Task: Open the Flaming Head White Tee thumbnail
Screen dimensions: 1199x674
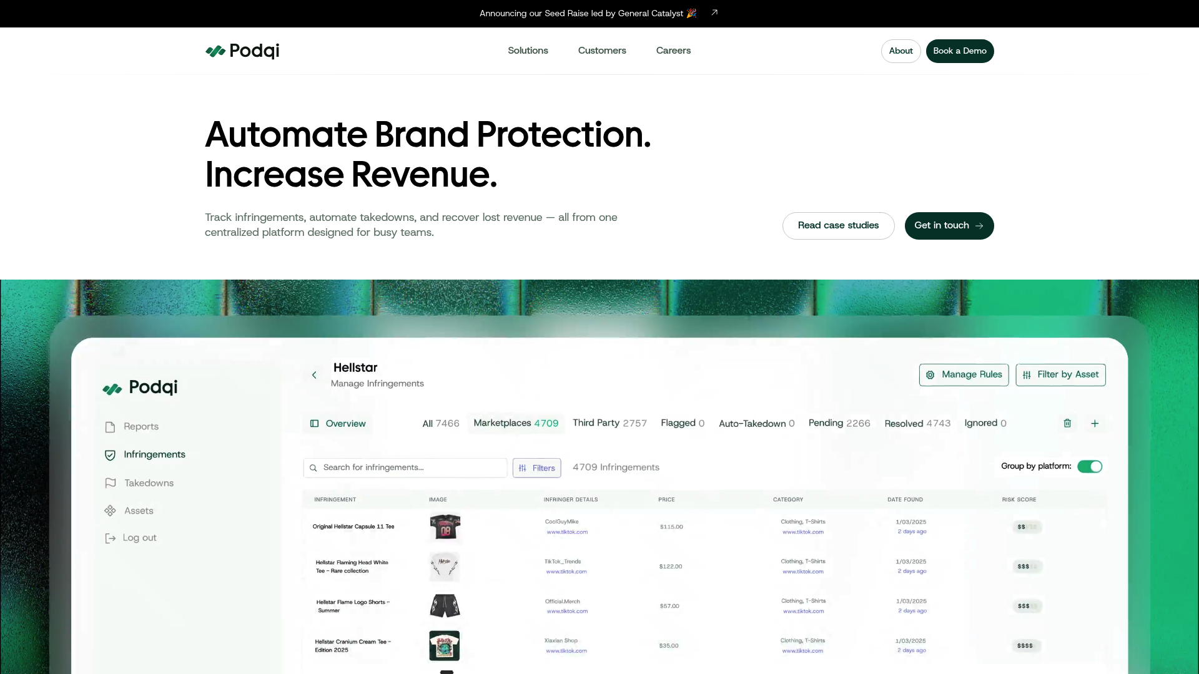Action: coord(445,567)
